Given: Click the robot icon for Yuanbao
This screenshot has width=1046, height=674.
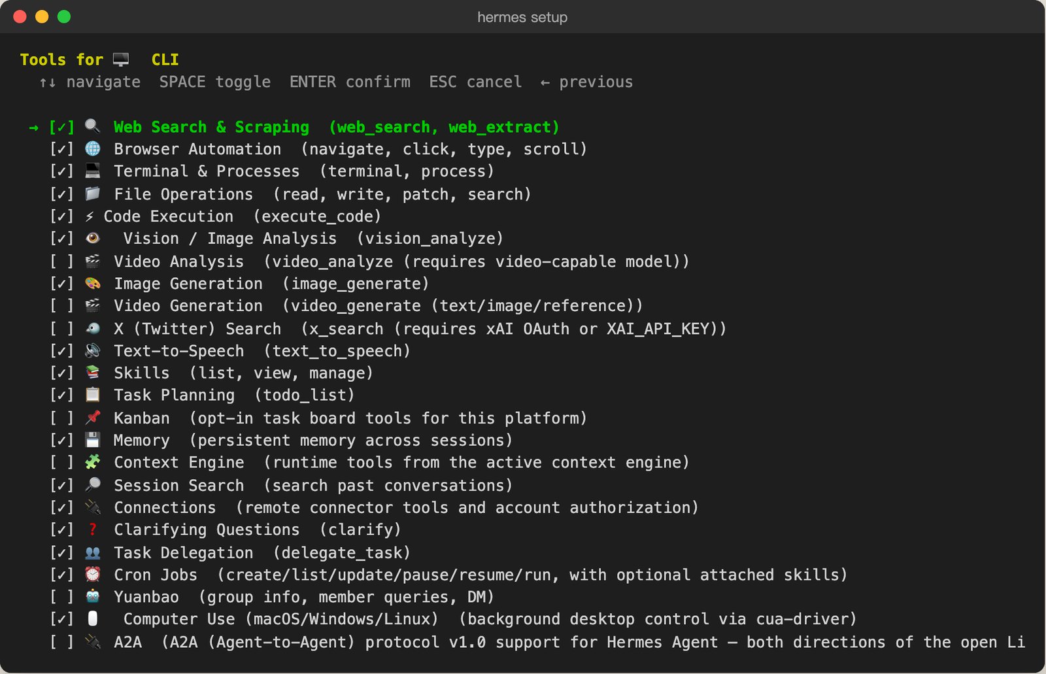Looking at the screenshot, I should (x=92, y=597).
